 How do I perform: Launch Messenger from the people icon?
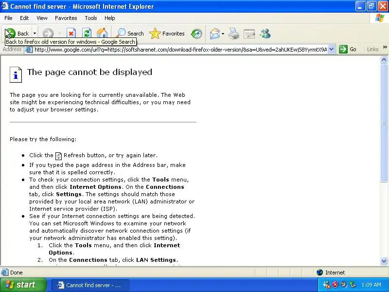coord(265,34)
